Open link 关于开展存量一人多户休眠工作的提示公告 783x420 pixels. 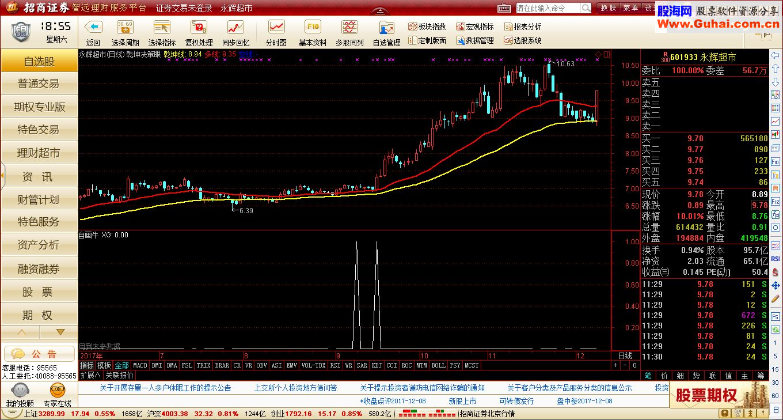point(165,388)
